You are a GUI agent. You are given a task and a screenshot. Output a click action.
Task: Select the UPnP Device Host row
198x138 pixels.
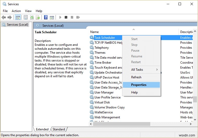point(141,77)
